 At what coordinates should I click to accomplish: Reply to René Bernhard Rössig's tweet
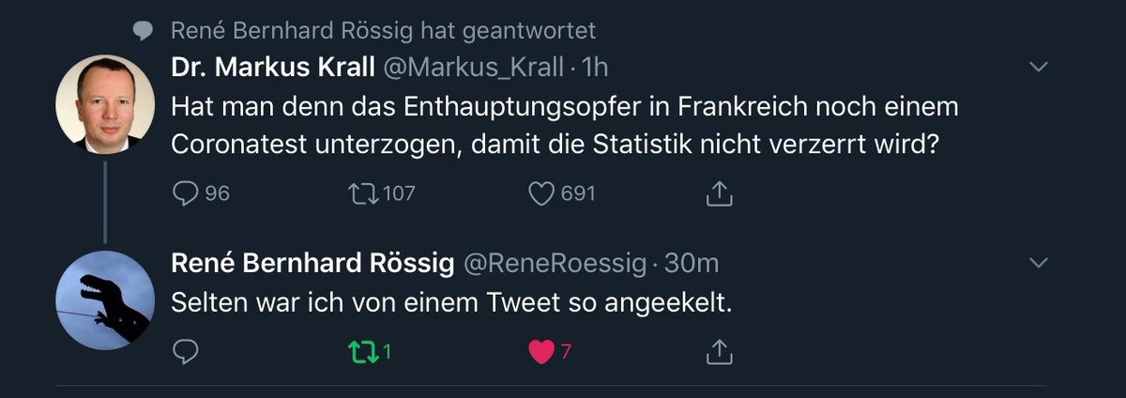(187, 352)
